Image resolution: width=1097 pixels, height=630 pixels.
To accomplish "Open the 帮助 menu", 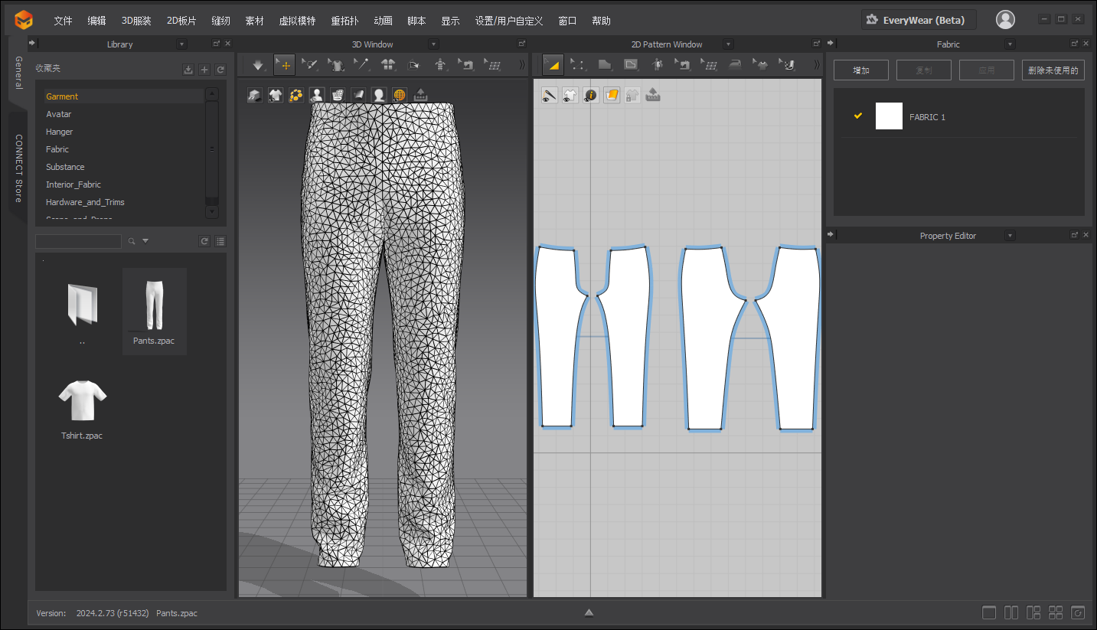I will pyautogui.click(x=601, y=21).
